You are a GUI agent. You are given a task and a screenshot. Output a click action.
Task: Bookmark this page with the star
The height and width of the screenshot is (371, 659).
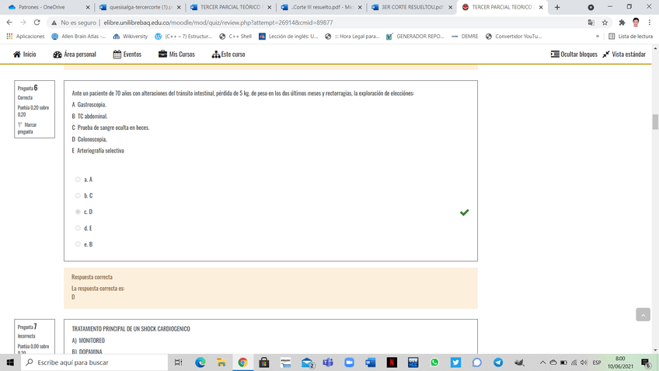(605, 23)
